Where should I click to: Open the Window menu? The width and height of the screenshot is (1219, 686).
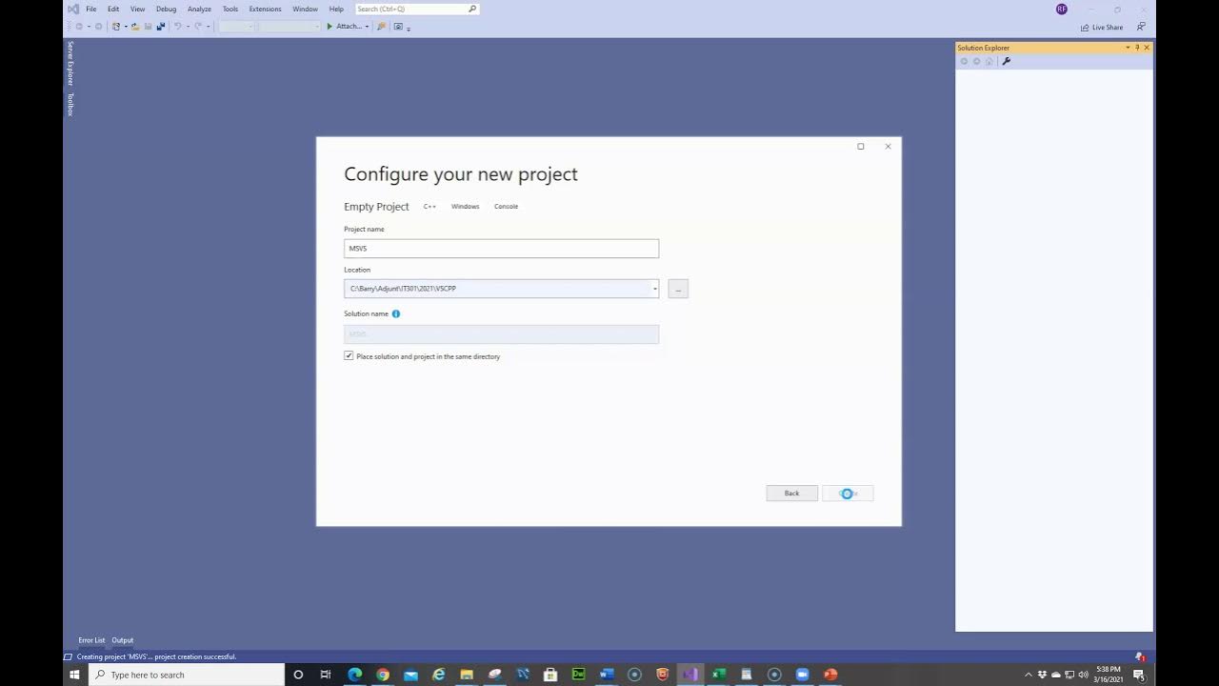[x=306, y=9]
